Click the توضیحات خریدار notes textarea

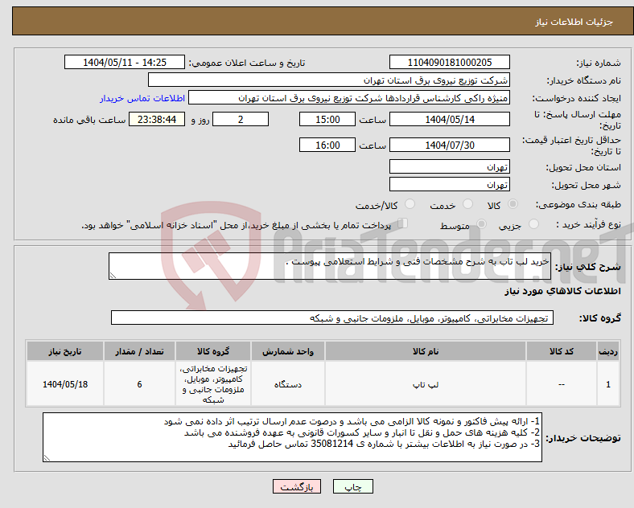coord(292,437)
